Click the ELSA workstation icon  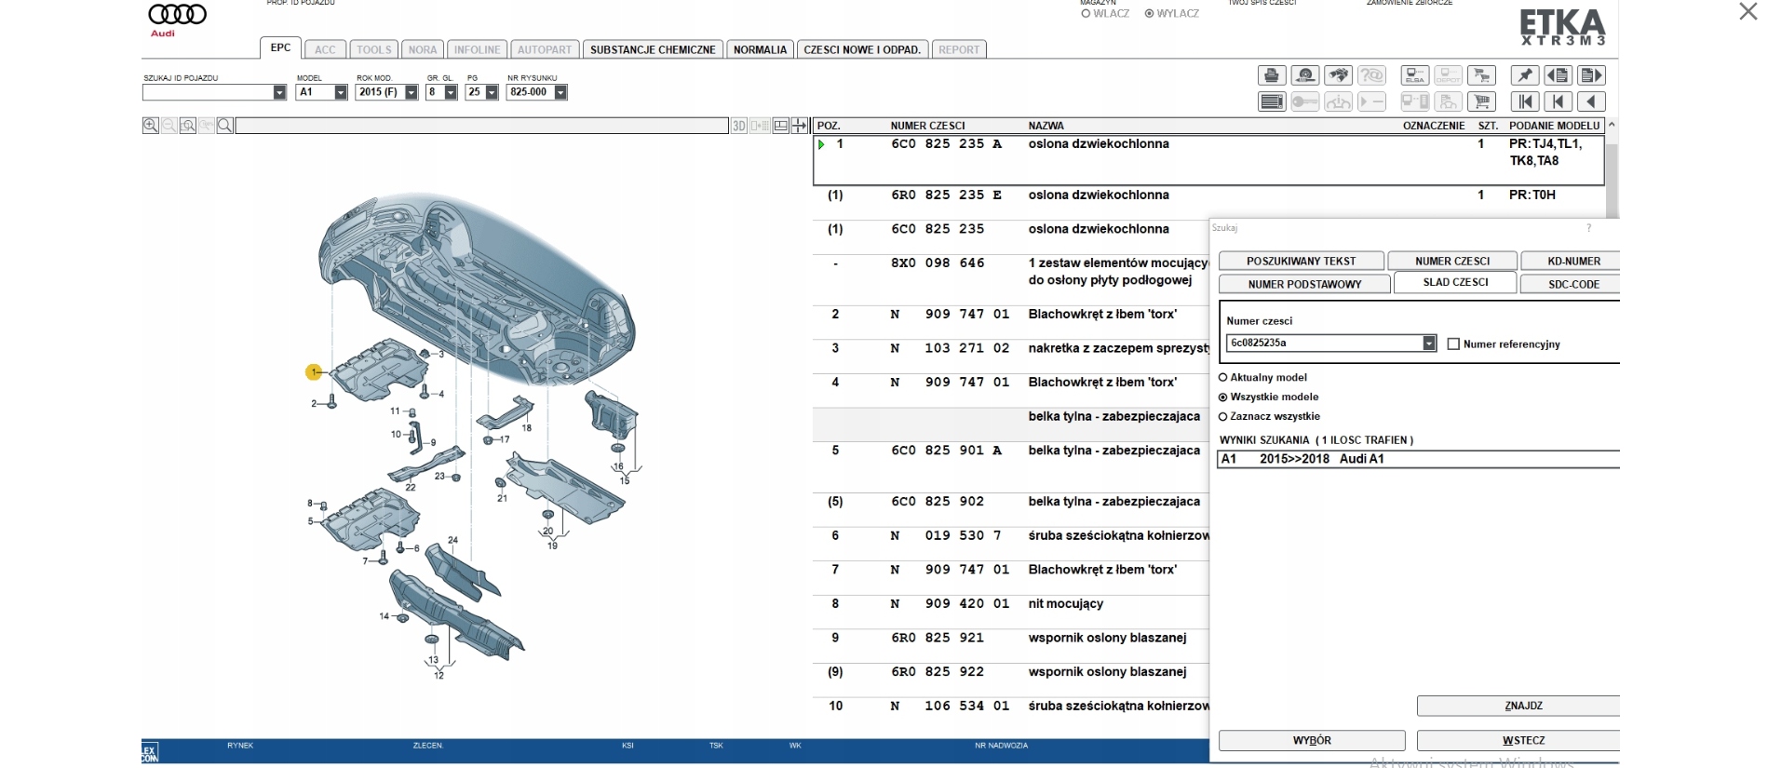coord(1415,75)
